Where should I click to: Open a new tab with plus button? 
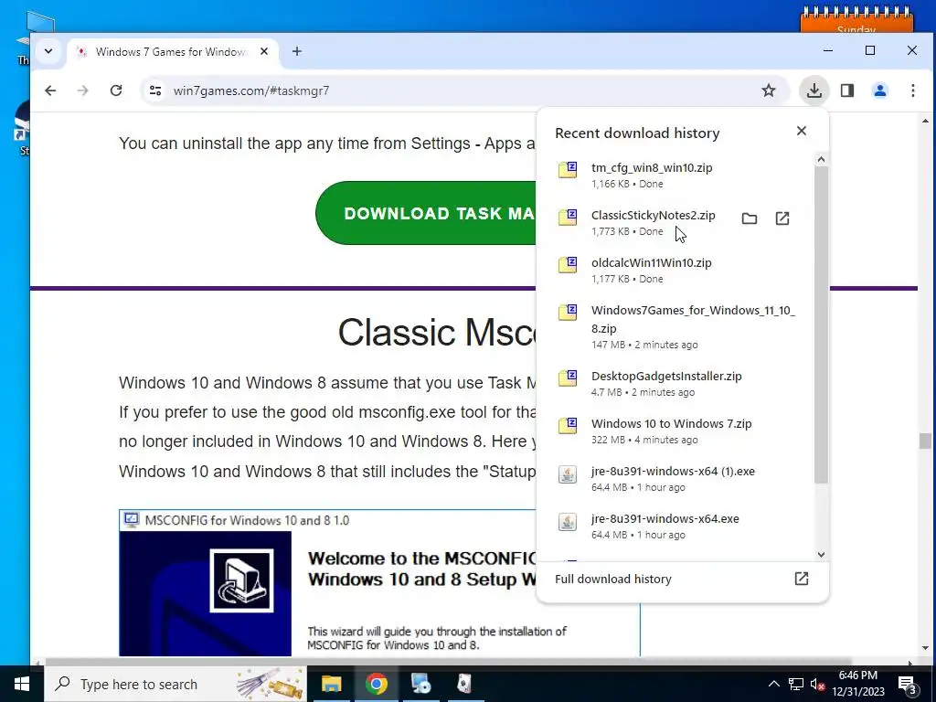pos(297,51)
